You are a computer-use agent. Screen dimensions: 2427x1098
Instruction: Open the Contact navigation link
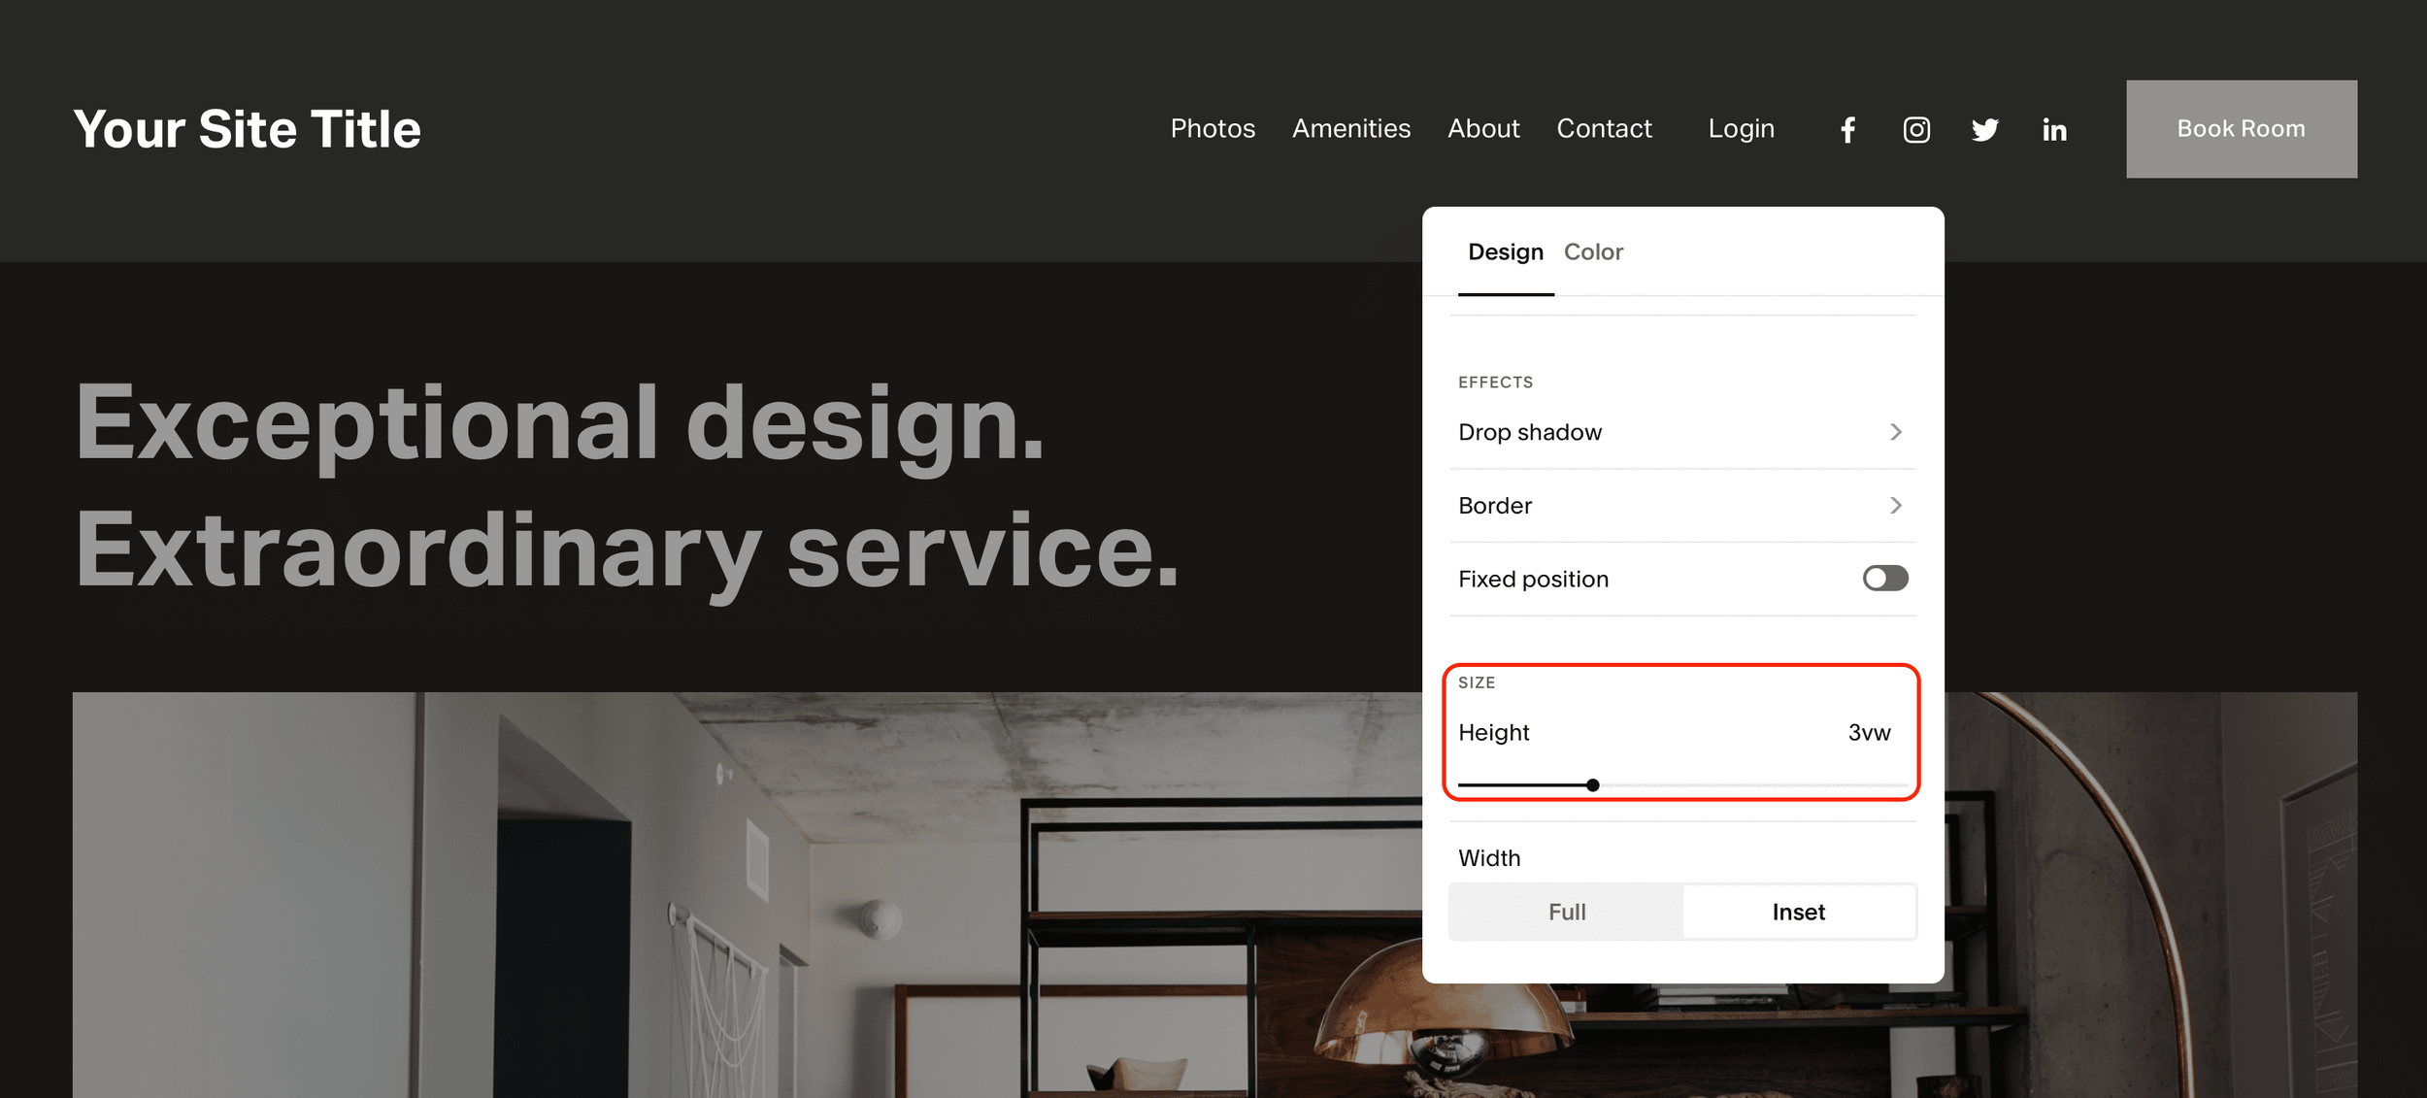tap(1604, 128)
